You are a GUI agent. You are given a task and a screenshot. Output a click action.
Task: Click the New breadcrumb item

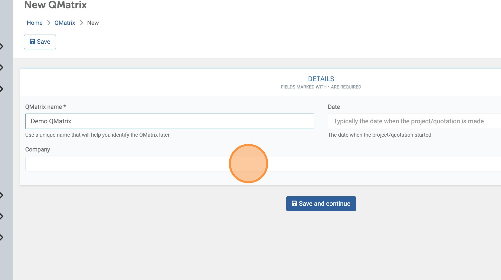click(93, 23)
